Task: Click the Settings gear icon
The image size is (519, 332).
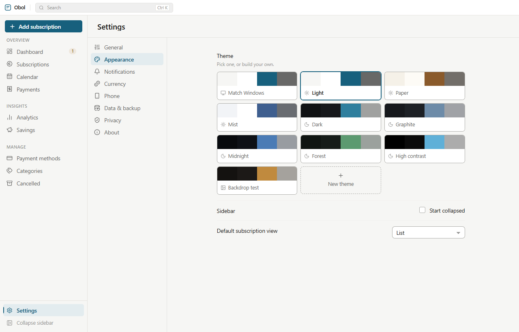Action: point(10,311)
